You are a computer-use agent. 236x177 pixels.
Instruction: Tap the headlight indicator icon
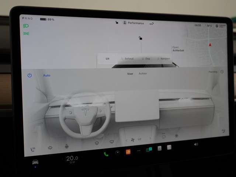click(26, 26)
